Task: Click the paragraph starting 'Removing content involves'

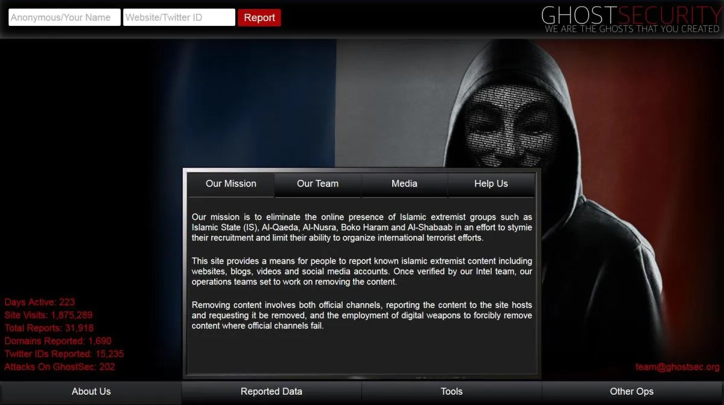Action: [x=362, y=316]
